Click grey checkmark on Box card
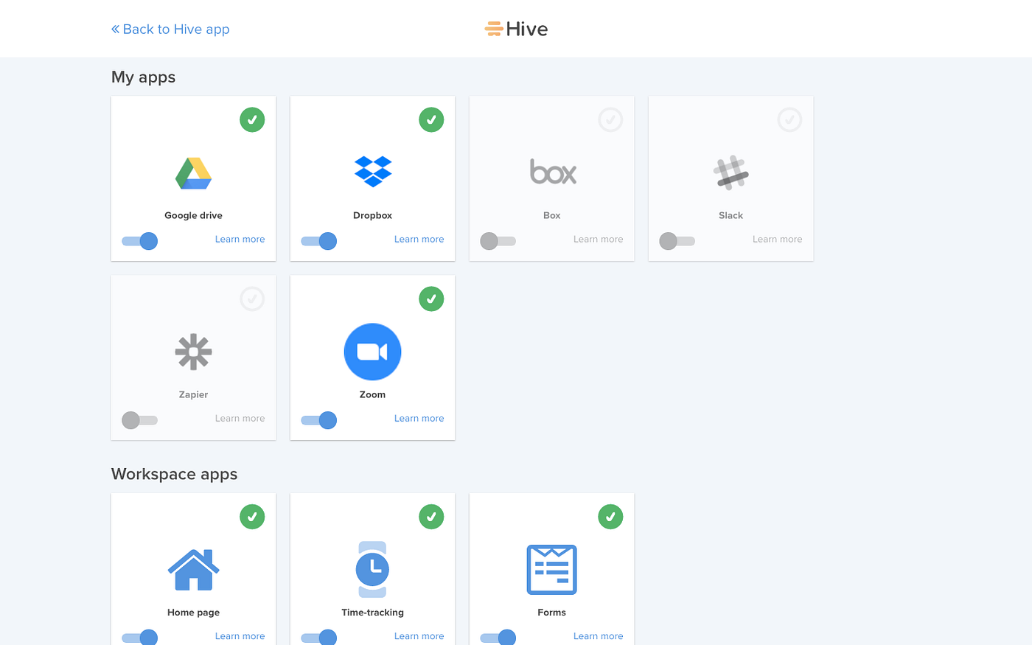 click(610, 119)
